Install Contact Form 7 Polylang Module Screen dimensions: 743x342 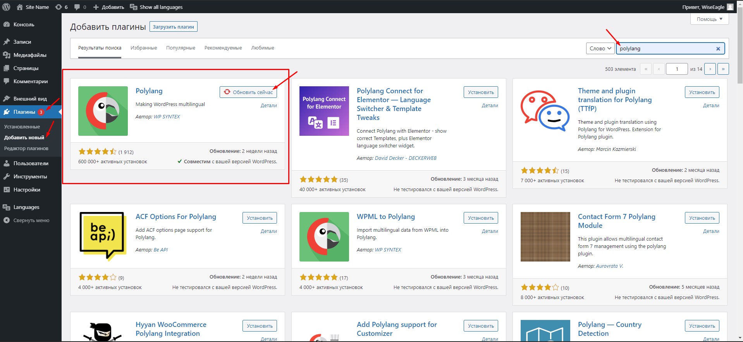click(x=702, y=218)
